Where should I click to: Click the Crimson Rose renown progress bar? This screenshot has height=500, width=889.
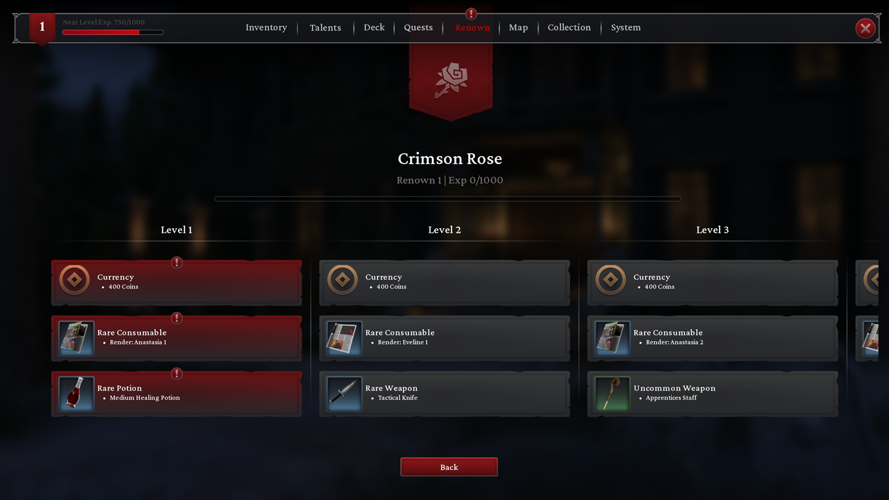click(x=448, y=199)
